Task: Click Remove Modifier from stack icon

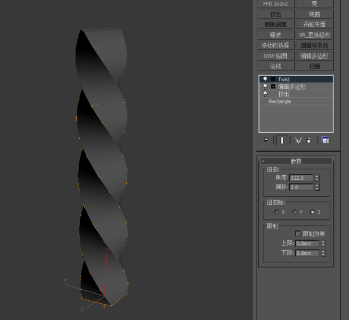Action: (x=309, y=140)
